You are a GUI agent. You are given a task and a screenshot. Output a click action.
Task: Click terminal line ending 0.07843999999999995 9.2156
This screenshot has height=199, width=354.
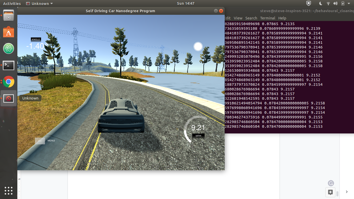click(x=274, y=56)
